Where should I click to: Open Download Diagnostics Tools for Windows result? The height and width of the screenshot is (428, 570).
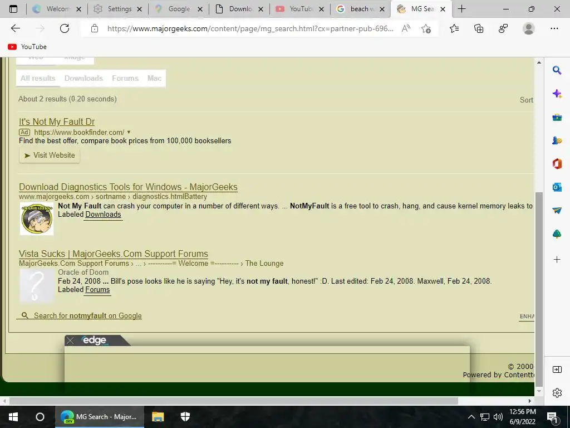tap(128, 187)
